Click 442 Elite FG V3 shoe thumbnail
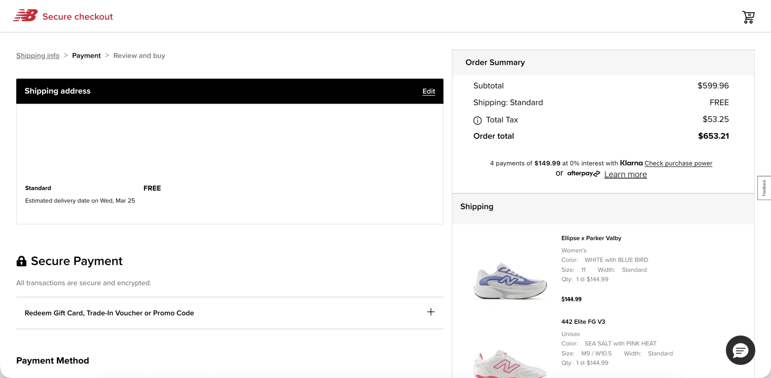 coord(510,363)
